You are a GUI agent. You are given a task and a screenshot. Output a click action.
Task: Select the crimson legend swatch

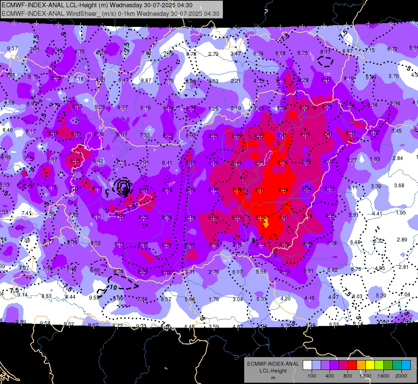point(343,365)
